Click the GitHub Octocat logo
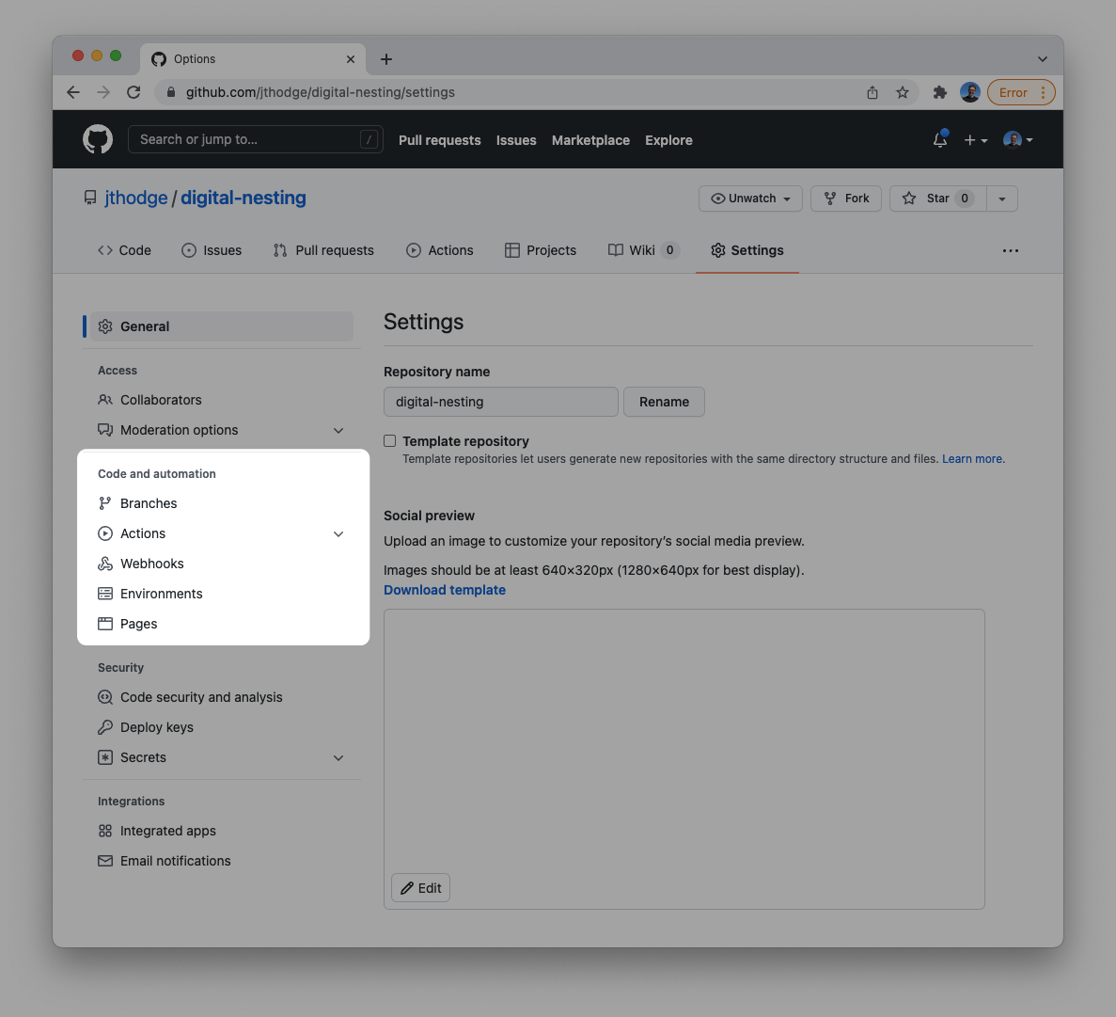This screenshot has height=1017, width=1116. (x=98, y=139)
